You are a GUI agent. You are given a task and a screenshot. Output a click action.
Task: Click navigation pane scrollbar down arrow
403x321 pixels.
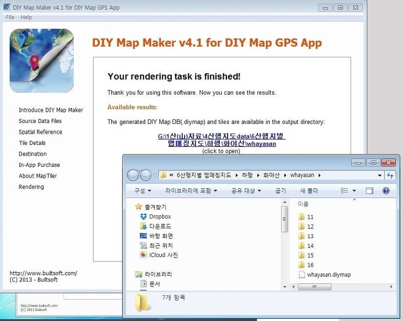pyautogui.click(x=285, y=287)
